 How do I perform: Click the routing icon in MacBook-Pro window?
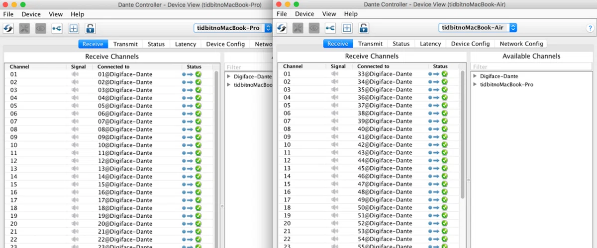click(57, 28)
